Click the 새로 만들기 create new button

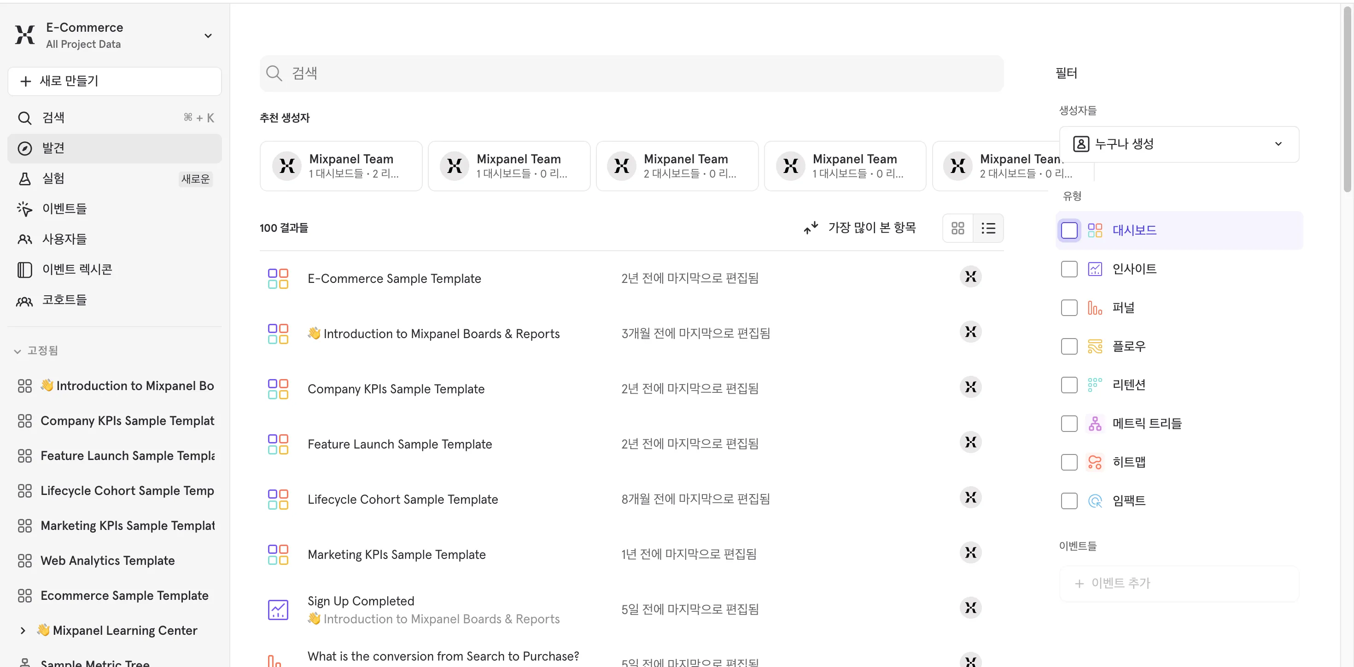click(115, 81)
